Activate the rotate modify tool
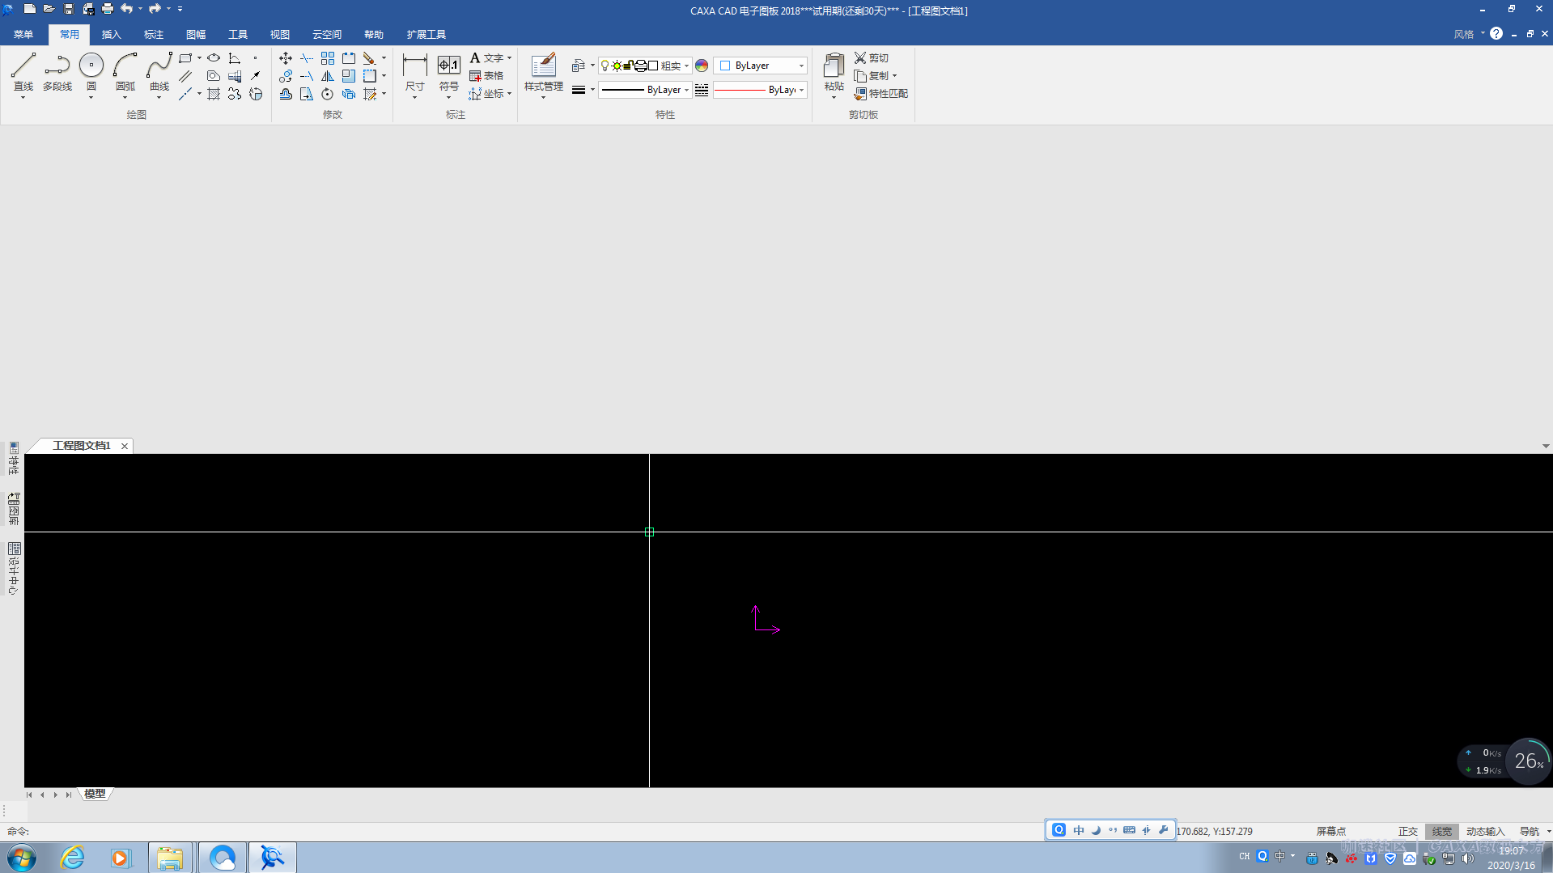This screenshot has width=1553, height=873. (x=328, y=94)
